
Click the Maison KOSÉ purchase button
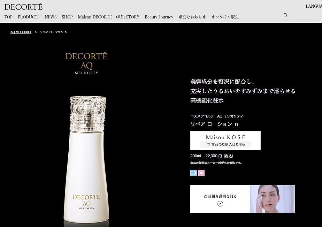(225, 141)
